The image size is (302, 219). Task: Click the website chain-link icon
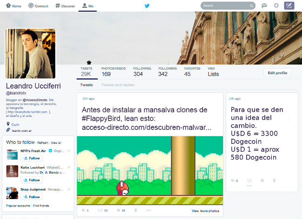[x=8, y=130]
